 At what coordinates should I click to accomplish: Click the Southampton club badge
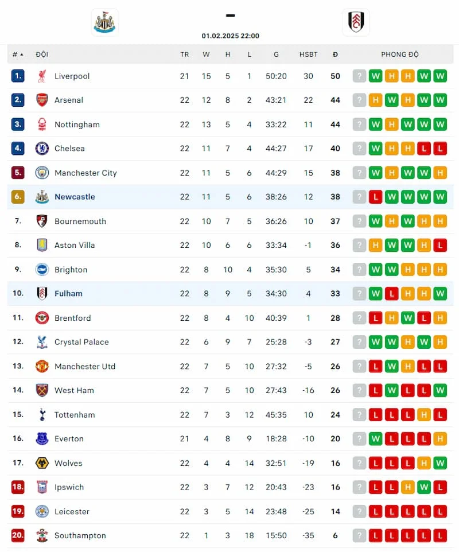click(42, 535)
